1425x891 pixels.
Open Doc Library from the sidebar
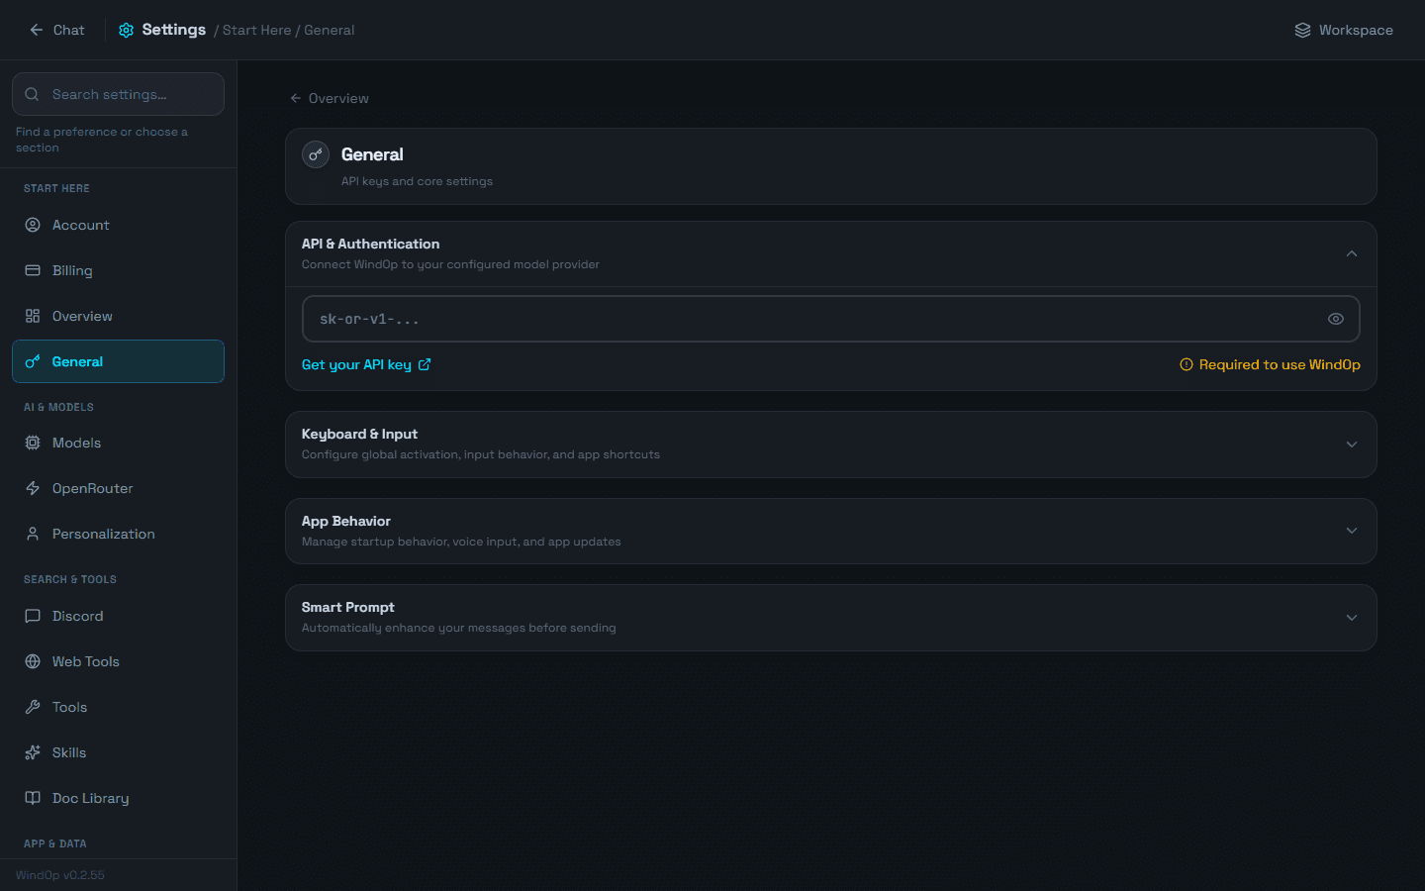pos(118,798)
